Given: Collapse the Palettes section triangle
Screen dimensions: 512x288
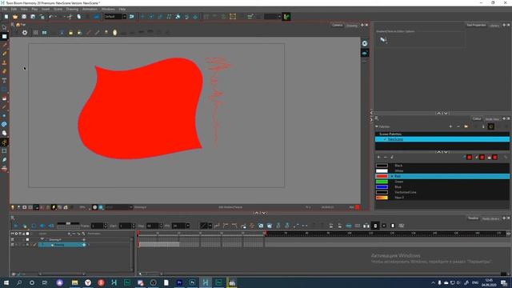Looking at the screenshot, I should coord(377,126).
